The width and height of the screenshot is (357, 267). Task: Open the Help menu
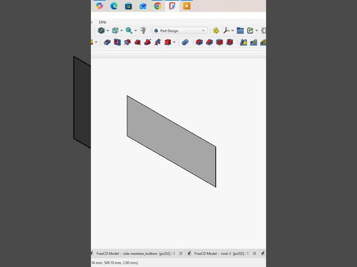click(103, 22)
